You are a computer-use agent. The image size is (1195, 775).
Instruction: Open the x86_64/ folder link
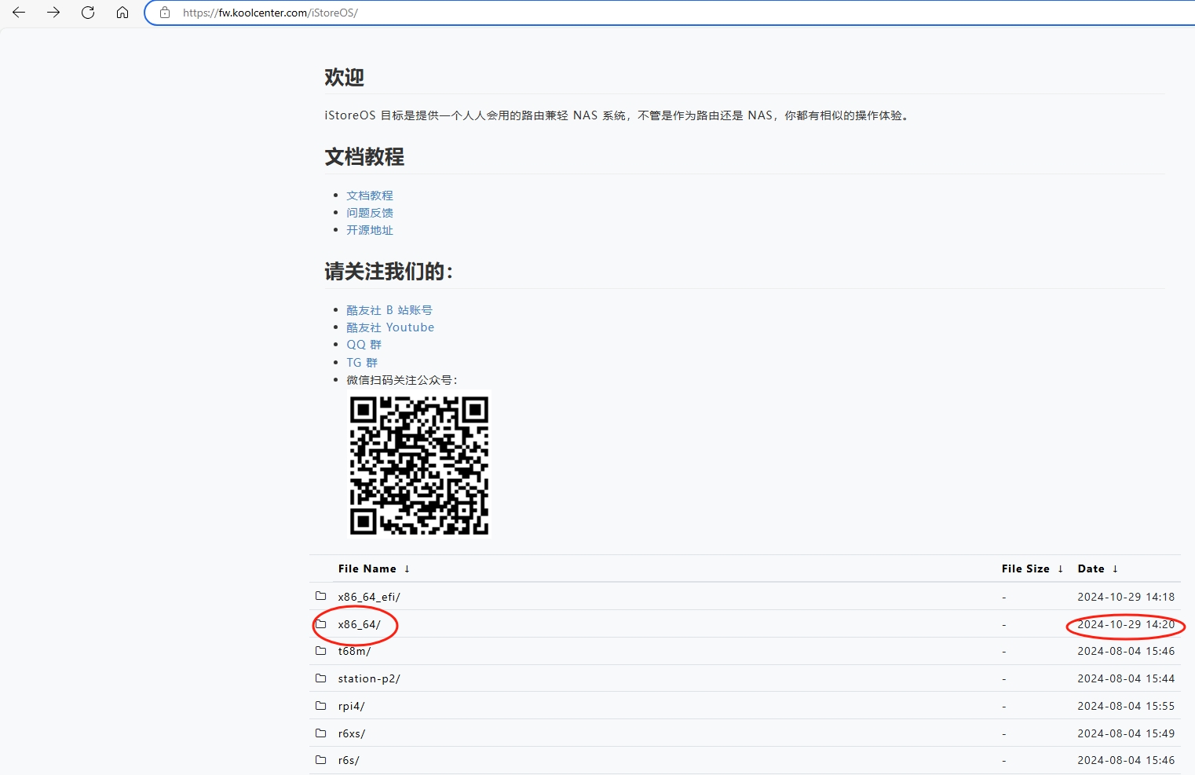(x=360, y=624)
